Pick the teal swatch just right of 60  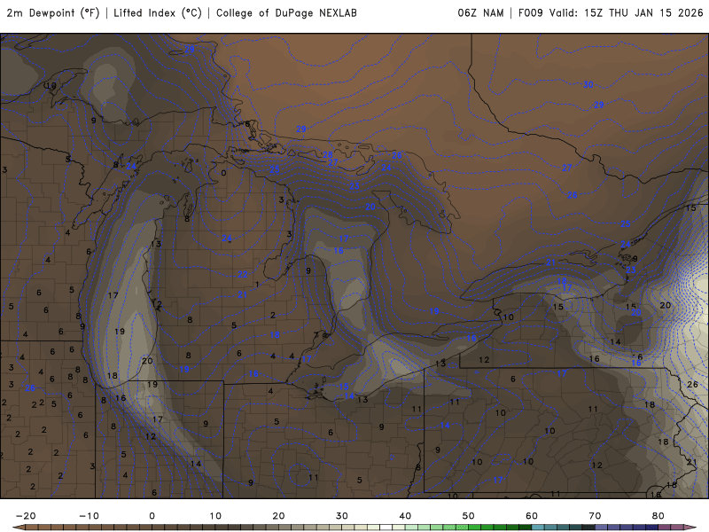[x=538, y=528]
